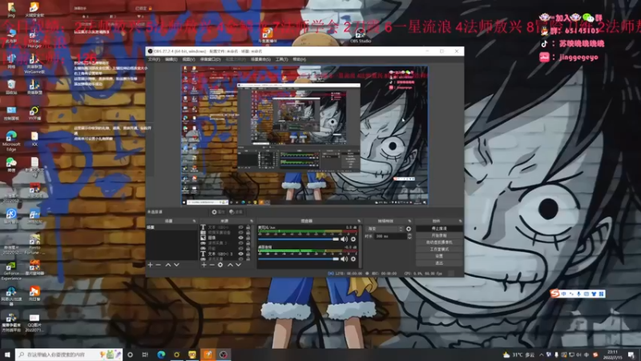Undock the sources panel via header icon

252,221
